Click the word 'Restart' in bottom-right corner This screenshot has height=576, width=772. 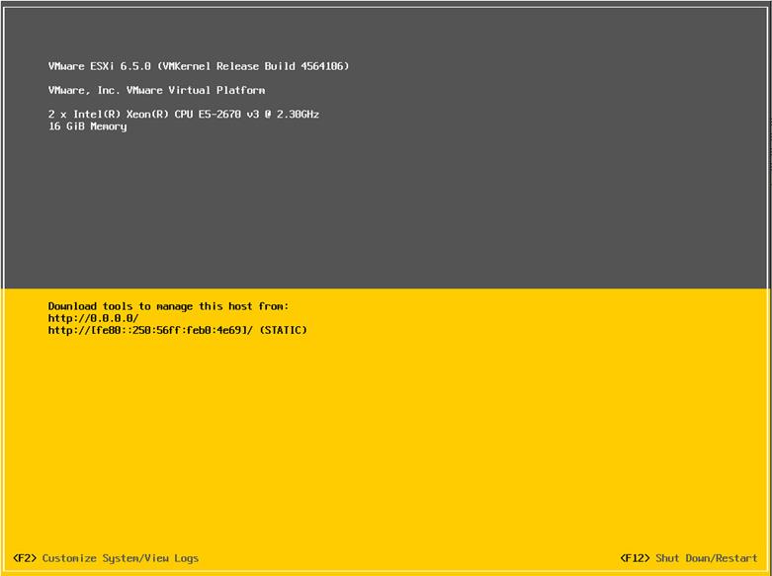(737, 558)
